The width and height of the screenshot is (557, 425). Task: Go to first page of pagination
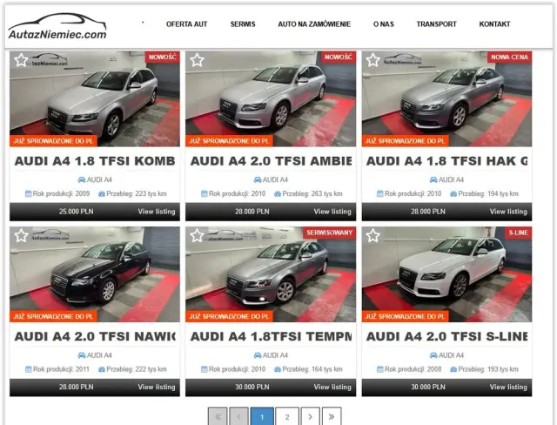(218, 416)
